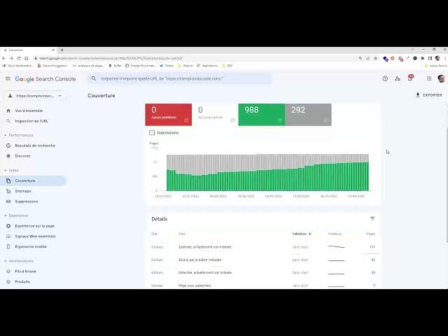Toggle the white warnings tile showing 0

(x=215, y=115)
